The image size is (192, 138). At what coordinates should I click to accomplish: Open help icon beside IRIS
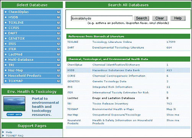(59, 44)
